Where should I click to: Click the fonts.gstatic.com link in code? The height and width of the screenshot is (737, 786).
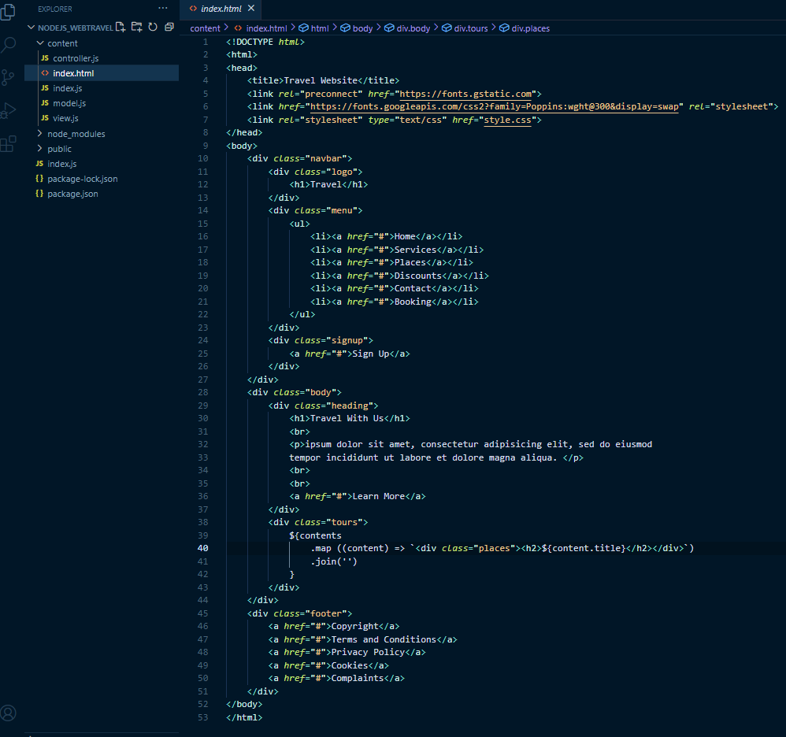(465, 94)
